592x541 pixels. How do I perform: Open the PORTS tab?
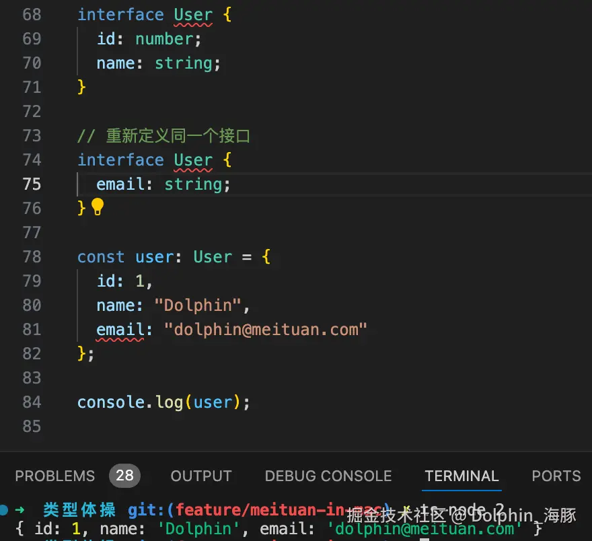click(556, 476)
